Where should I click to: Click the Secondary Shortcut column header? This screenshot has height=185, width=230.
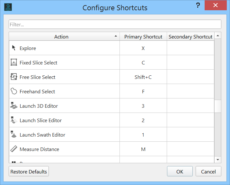coord(190,37)
